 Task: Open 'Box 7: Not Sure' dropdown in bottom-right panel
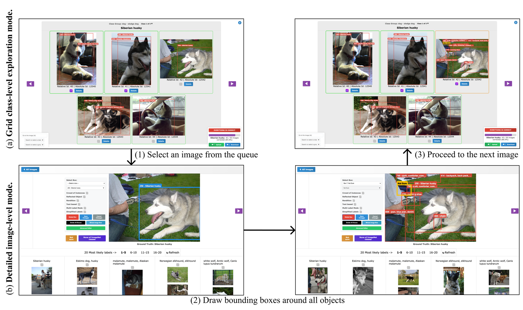pos(362,183)
